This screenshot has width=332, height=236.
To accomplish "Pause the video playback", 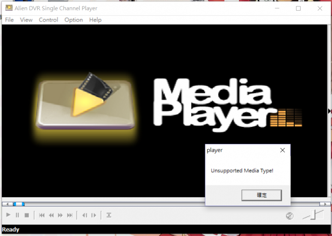I will [18, 215].
